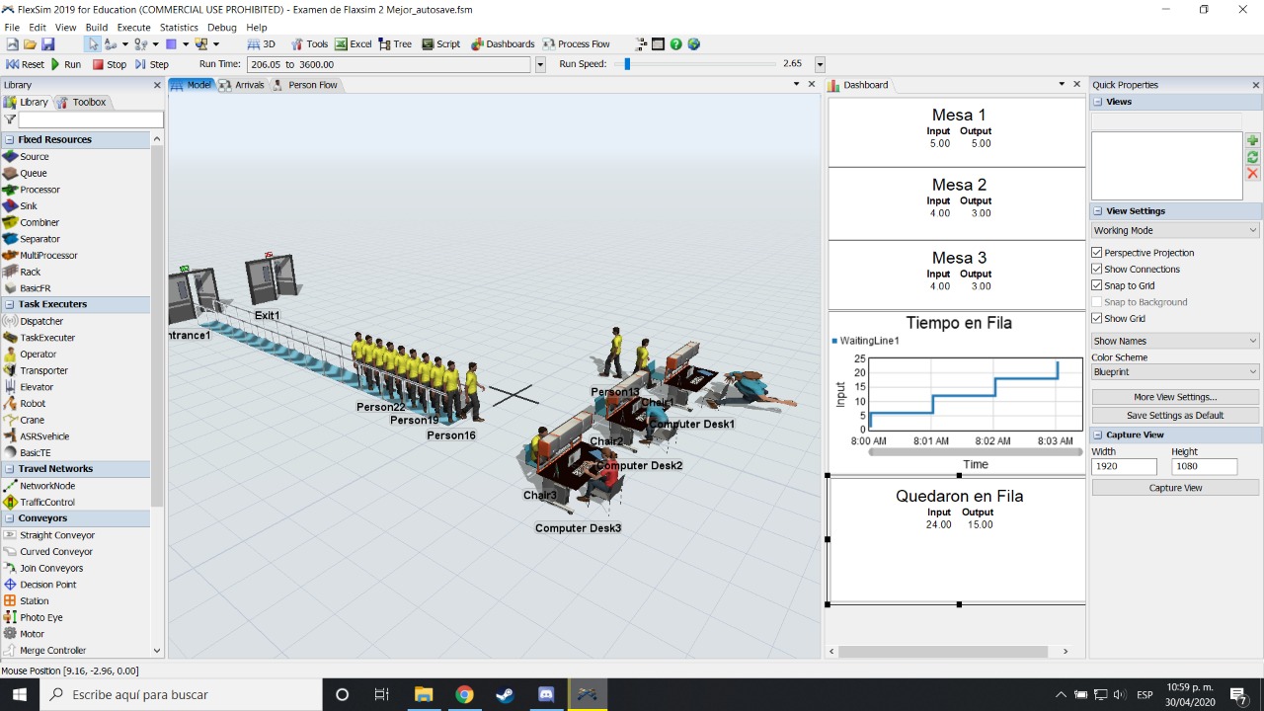Select the NetworkNode object in Library

(x=47, y=486)
